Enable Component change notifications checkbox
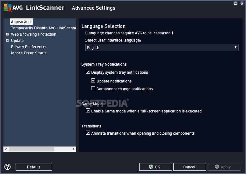 pos(93,88)
